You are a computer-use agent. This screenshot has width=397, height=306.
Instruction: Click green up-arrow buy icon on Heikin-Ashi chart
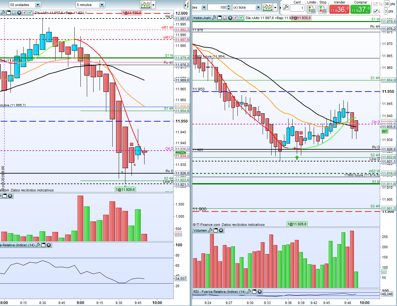pos(241,18)
